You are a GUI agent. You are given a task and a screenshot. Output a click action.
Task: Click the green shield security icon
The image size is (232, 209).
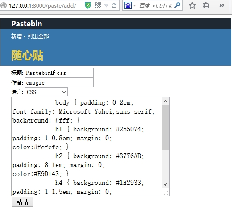(x=88, y=6)
